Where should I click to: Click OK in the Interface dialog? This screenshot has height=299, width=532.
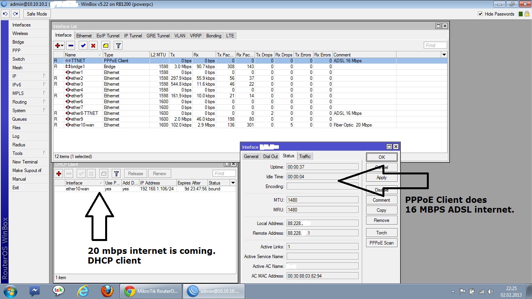[x=382, y=157]
